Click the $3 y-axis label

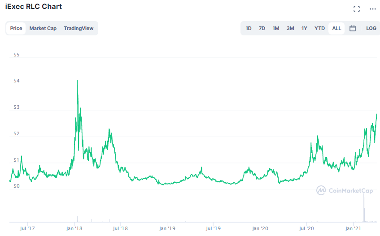point(17,107)
